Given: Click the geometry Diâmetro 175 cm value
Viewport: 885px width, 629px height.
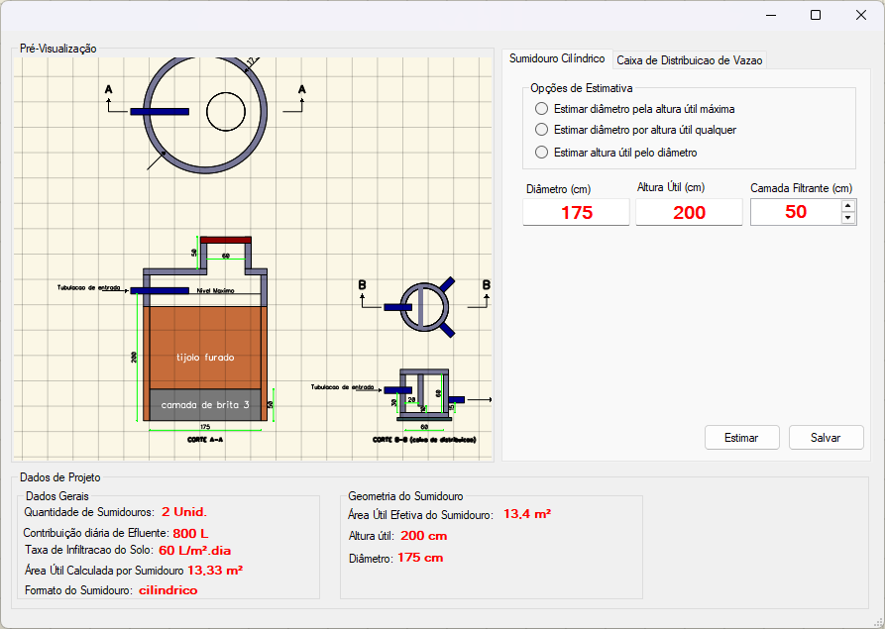Looking at the screenshot, I should pos(420,558).
